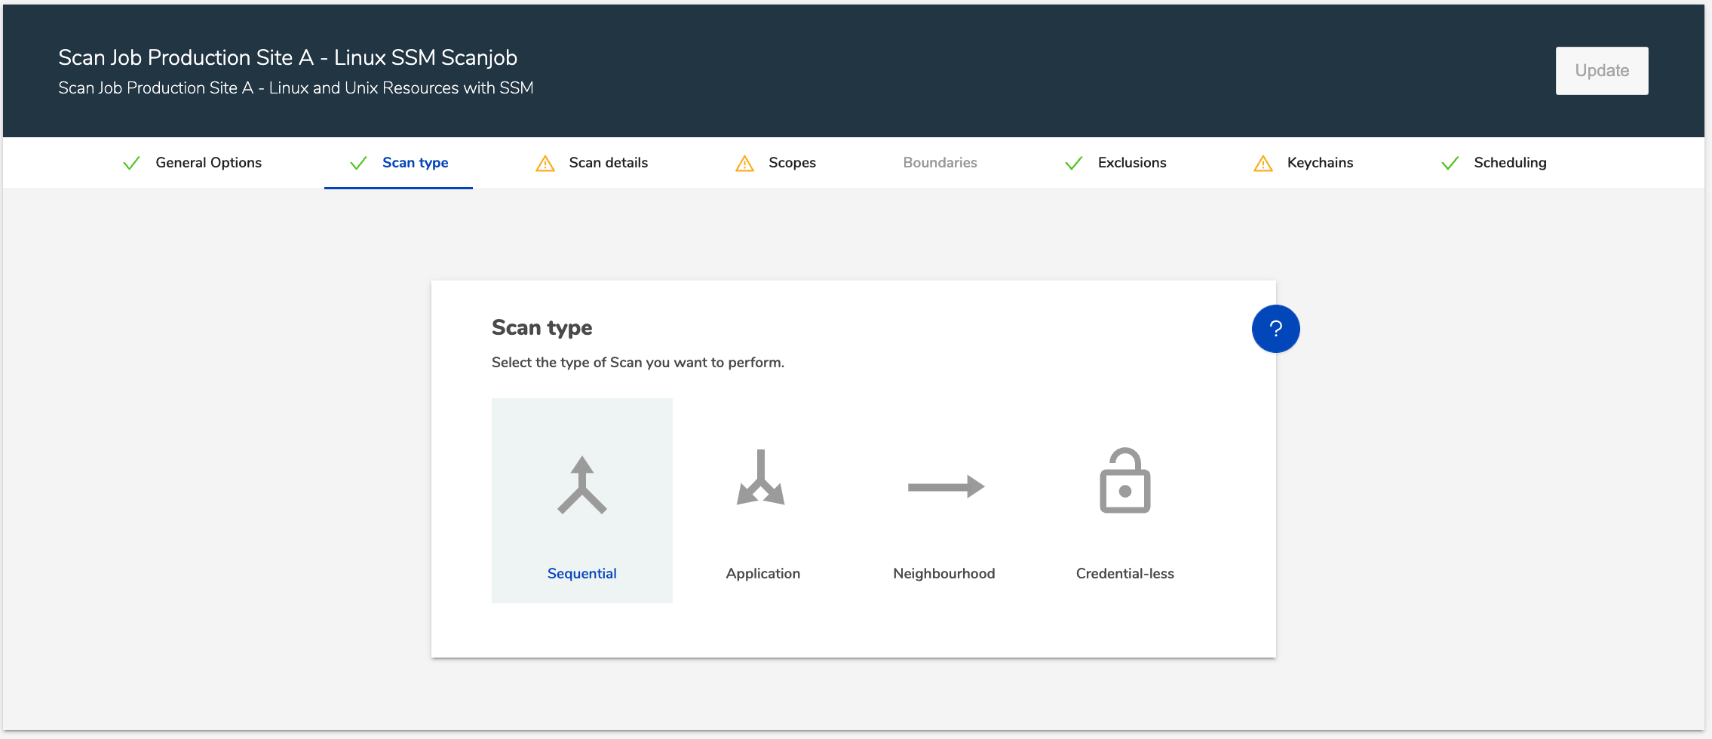Open the Scan details tab
The height and width of the screenshot is (739, 1712).
click(608, 163)
